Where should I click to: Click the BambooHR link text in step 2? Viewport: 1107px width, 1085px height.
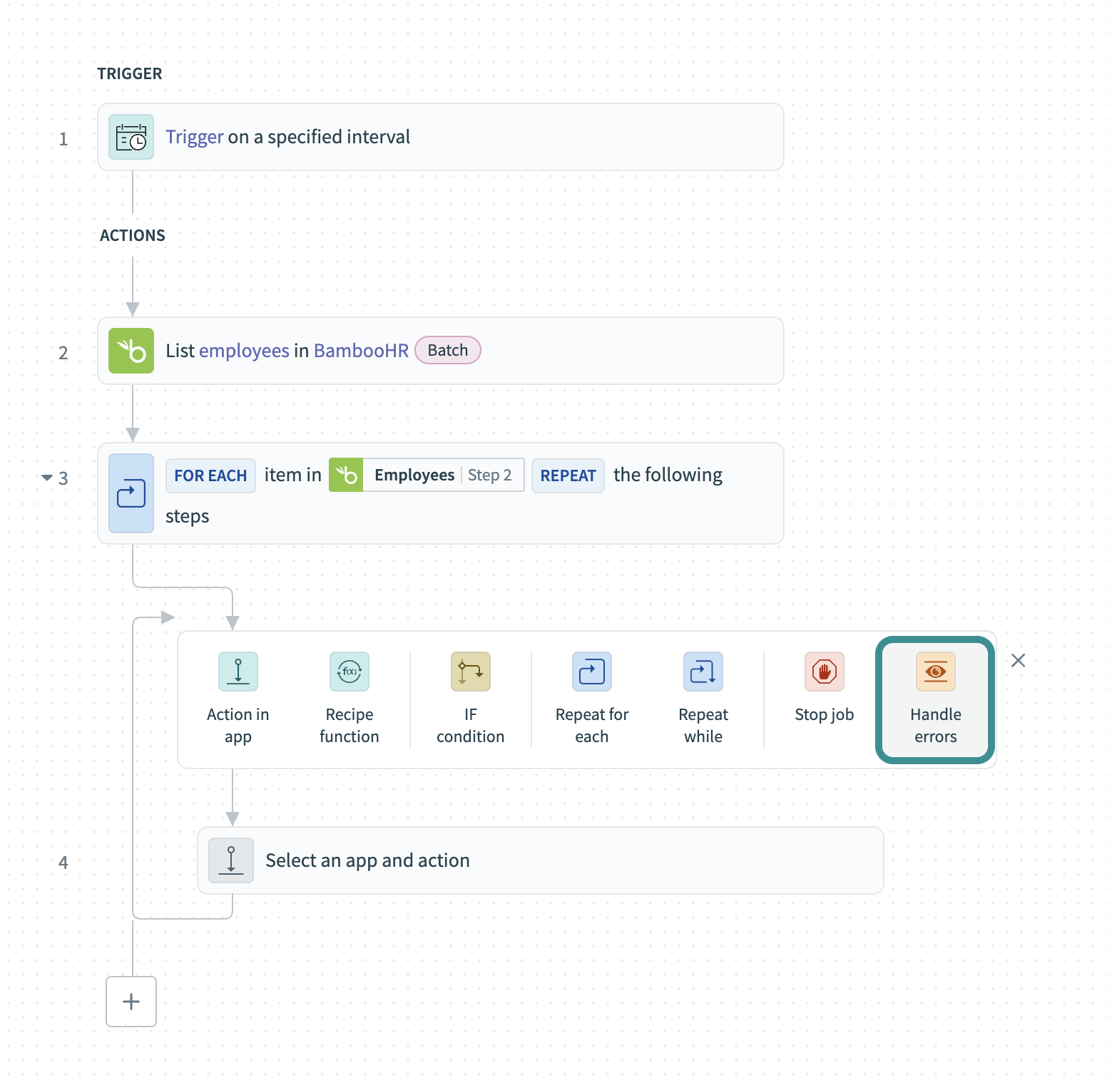click(361, 351)
